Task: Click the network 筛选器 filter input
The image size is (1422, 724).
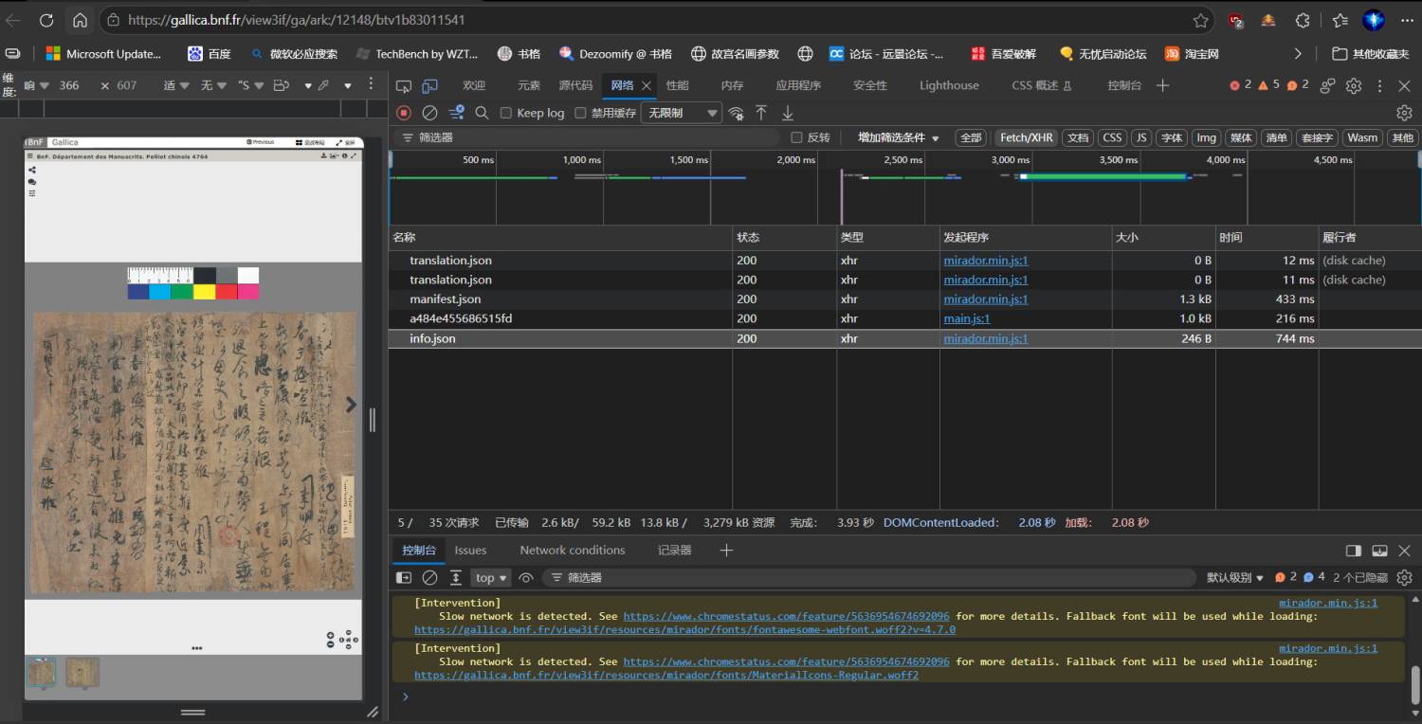Action: click(x=588, y=137)
